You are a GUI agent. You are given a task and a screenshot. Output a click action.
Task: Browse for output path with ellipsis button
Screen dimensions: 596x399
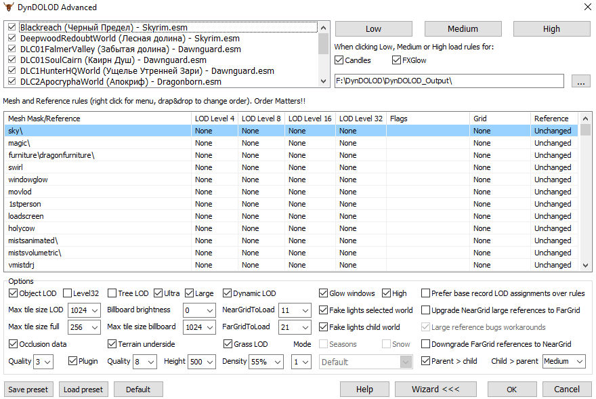point(581,81)
